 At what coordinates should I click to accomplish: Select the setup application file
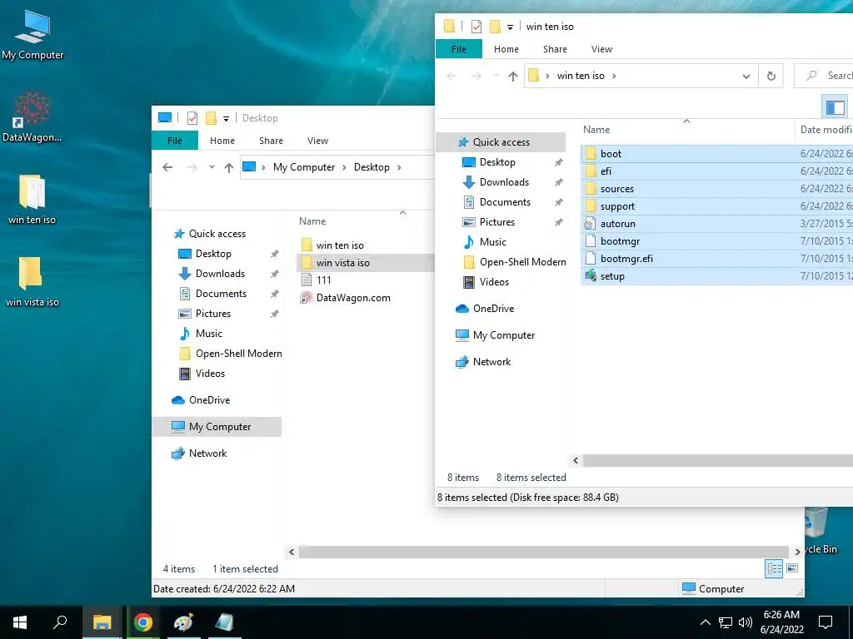coord(716,276)
